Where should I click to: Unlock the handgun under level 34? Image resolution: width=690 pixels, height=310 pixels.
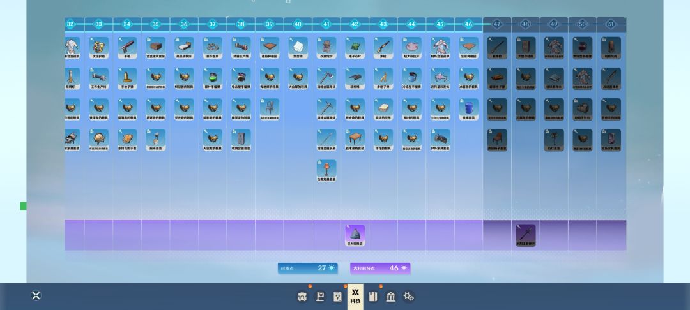point(127,48)
